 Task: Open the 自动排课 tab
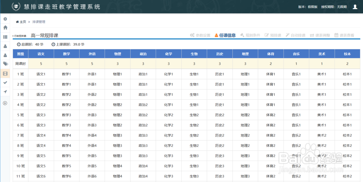coord(295,36)
